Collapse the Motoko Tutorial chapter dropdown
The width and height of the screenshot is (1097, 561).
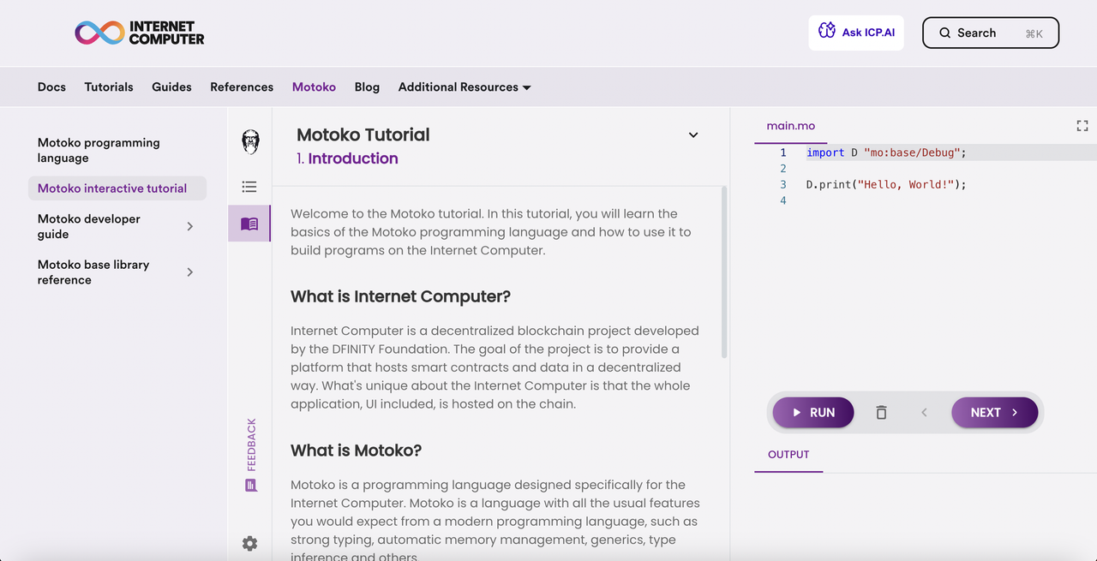tap(693, 134)
